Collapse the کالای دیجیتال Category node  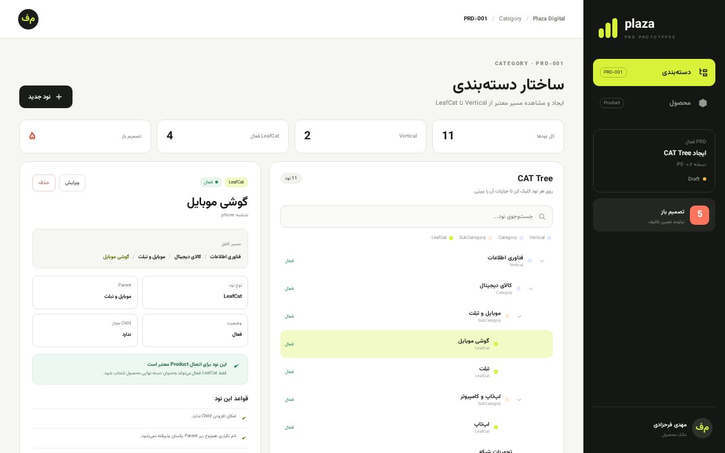tap(531, 289)
